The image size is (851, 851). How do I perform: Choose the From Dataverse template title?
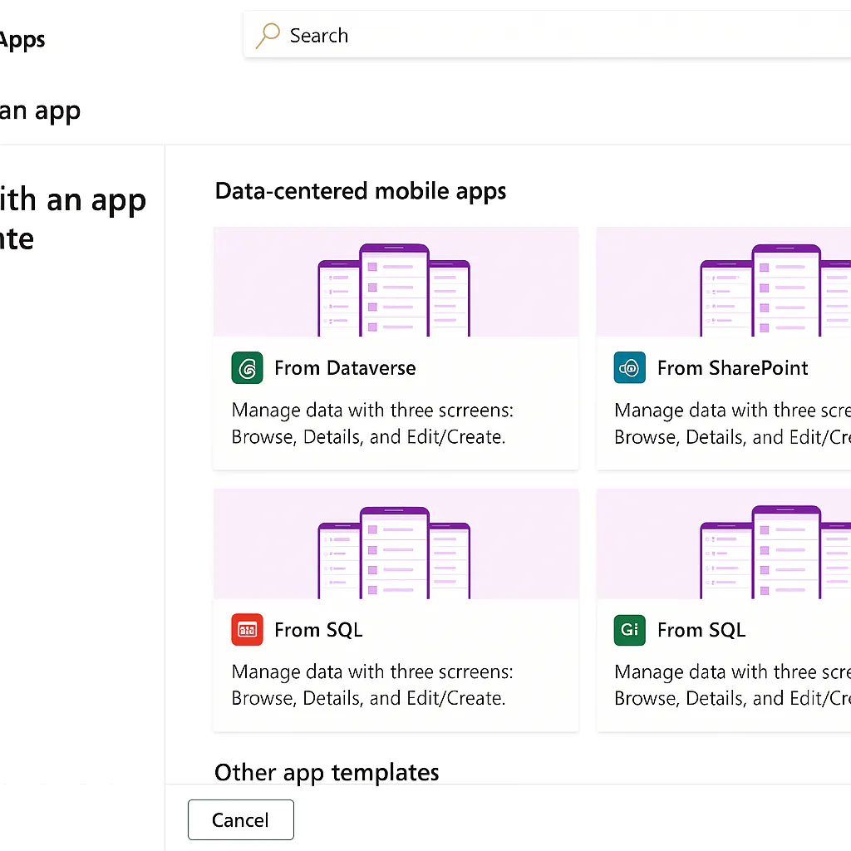(345, 368)
